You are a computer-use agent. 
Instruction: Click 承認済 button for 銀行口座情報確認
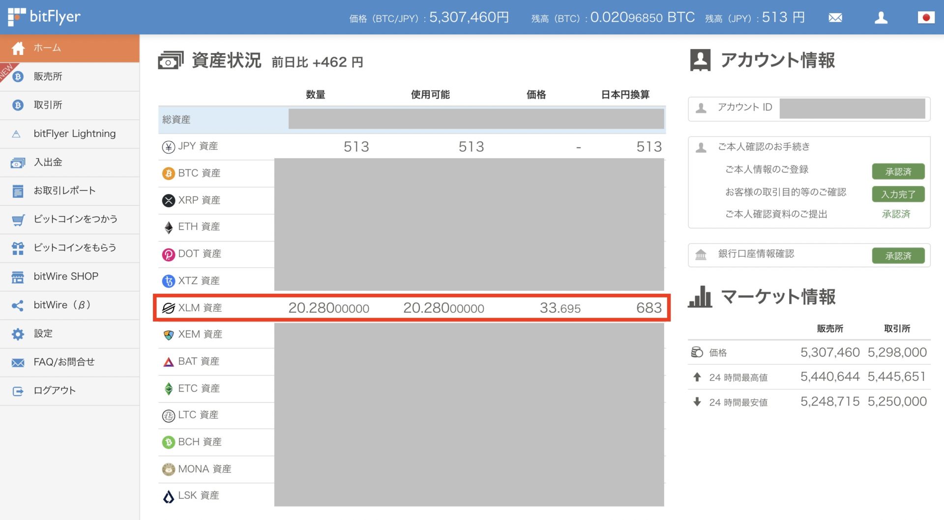(898, 255)
